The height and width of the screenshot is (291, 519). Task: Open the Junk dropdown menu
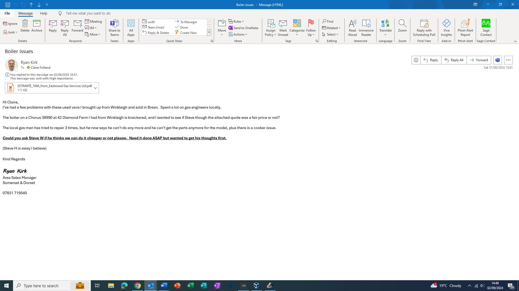(10, 32)
